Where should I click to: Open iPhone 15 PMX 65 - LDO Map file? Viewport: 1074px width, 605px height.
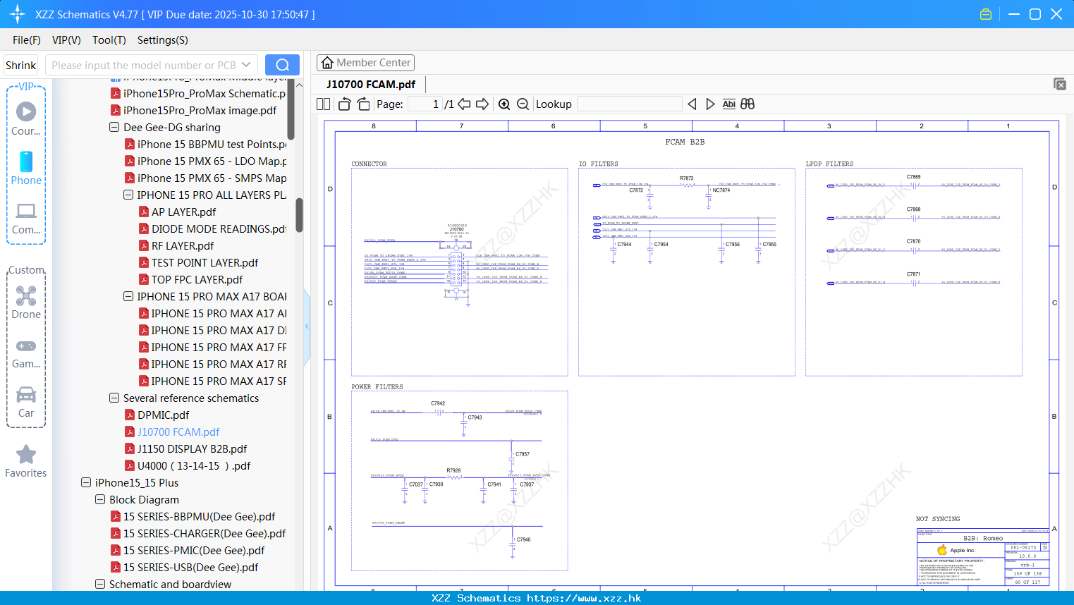(212, 161)
